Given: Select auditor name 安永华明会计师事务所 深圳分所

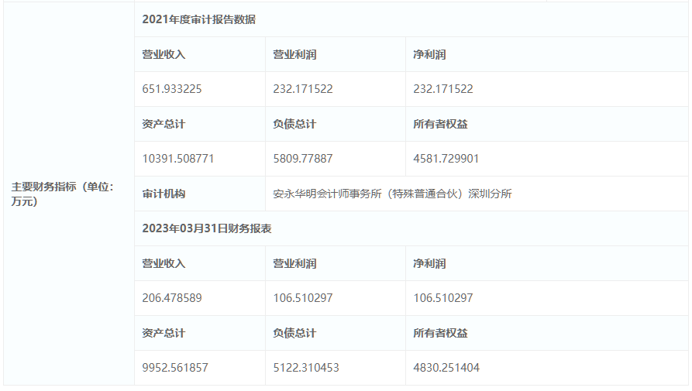Looking at the screenshot, I should [x=392, y=194].
